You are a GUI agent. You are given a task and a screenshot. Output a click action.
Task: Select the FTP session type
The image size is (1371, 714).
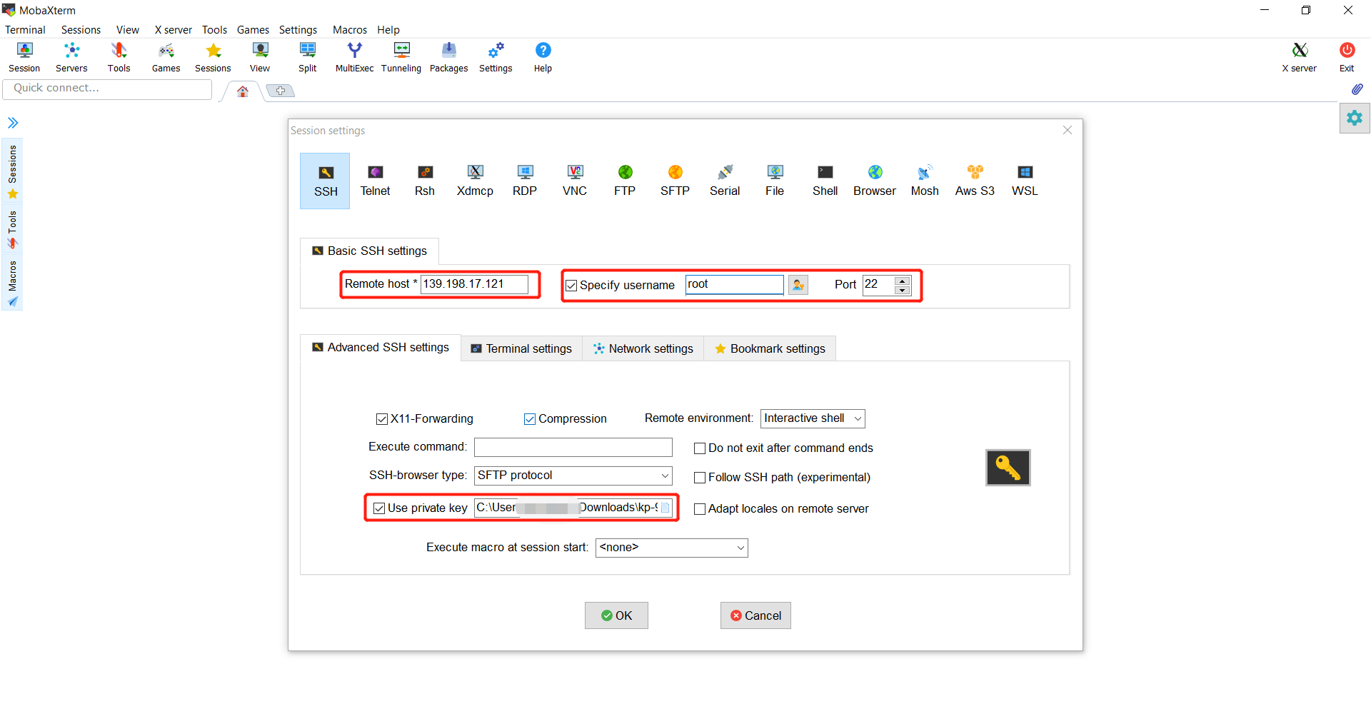[625, 181]
